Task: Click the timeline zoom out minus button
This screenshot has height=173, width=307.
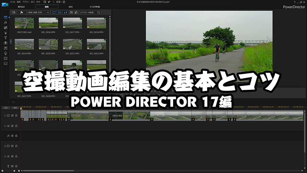Action: pyautogui.click(x=2, y=171)
